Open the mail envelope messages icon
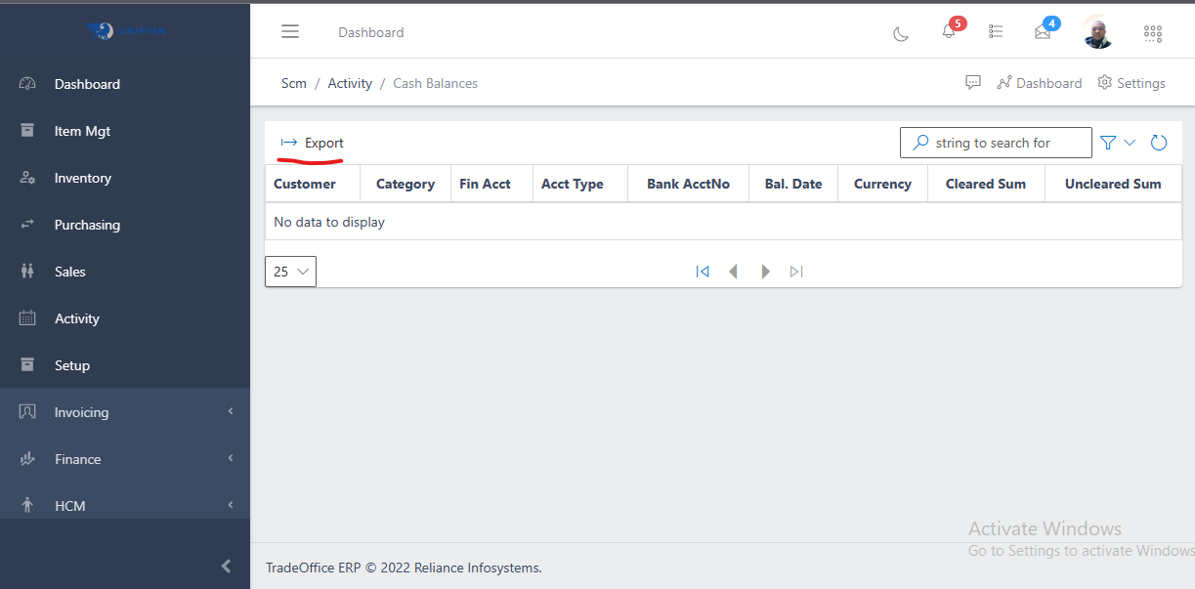This screenshot has height=589, width=1195. click(x=1043, y=32)
